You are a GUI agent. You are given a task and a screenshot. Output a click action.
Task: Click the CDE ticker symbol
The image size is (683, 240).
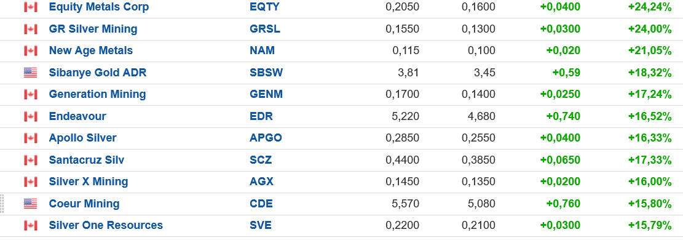[x=261, y=203]
